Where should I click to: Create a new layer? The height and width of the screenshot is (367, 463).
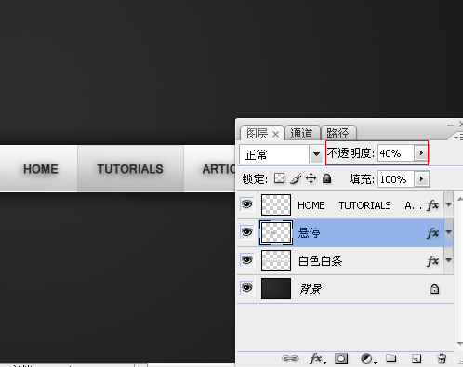coord(417,359)
